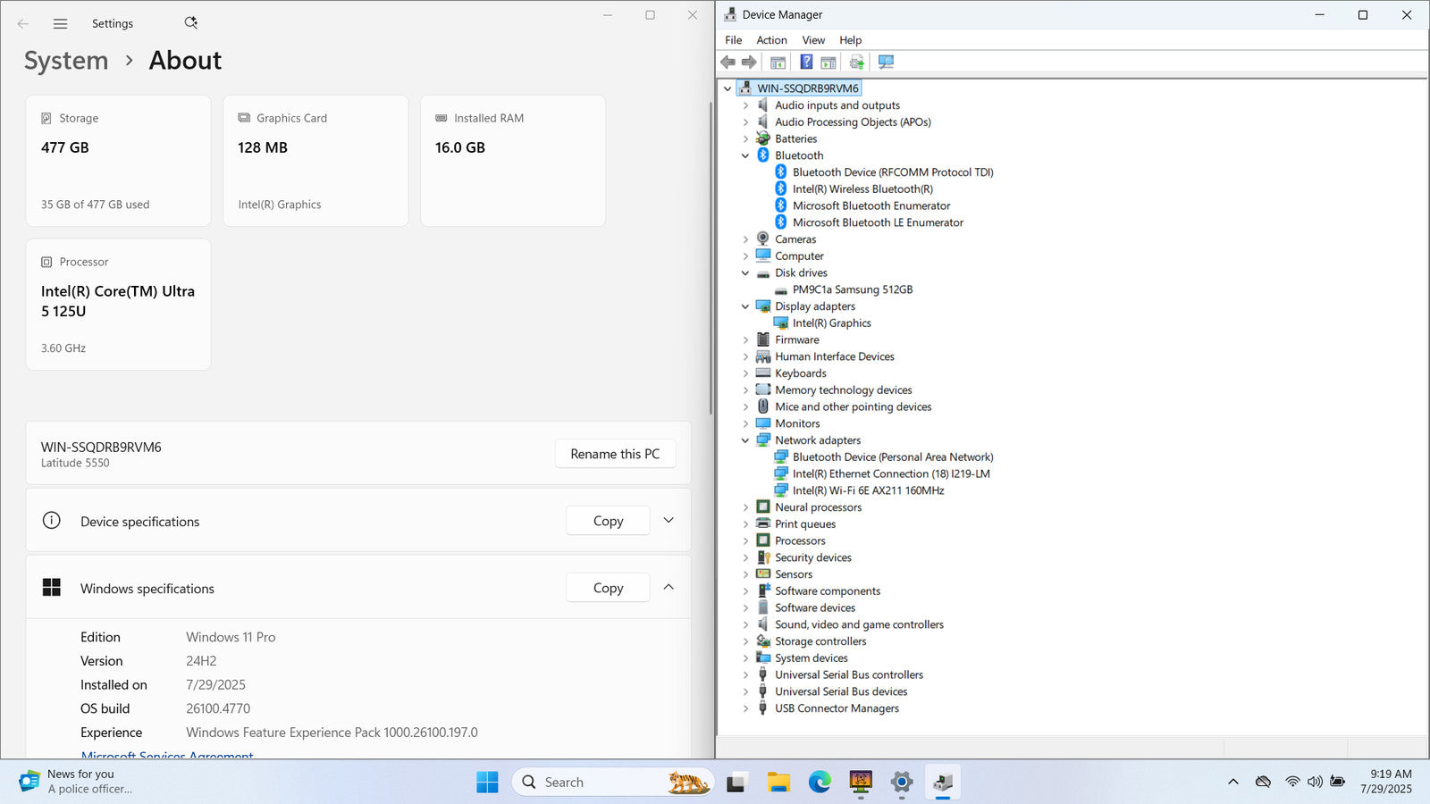Select Neural processors category
This screenshot has width=1430, height=804.
click(818, 507)
